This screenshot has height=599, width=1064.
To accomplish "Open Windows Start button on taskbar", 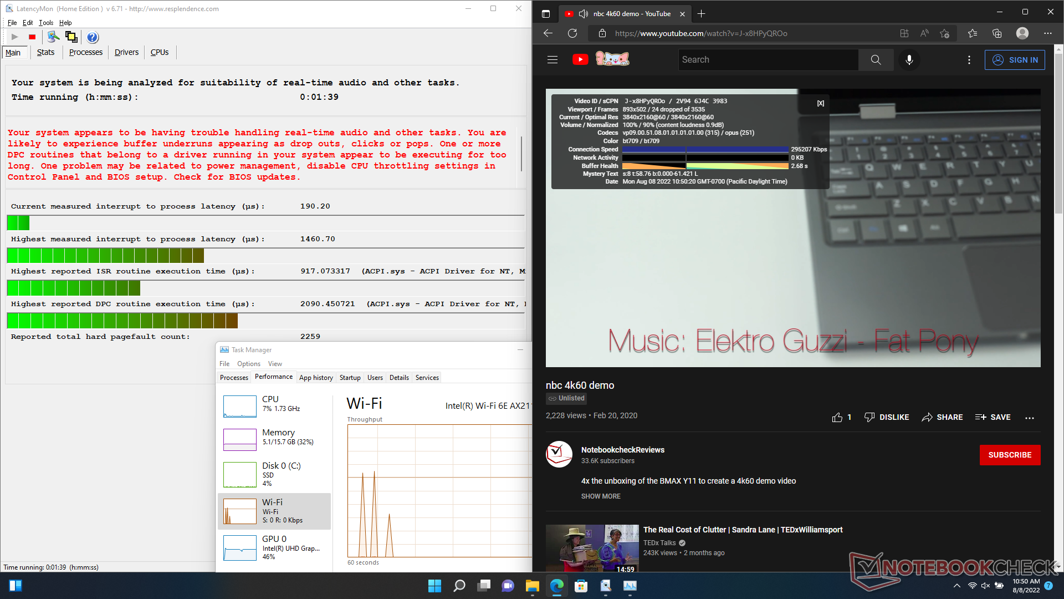I will (x=434, y=586).
